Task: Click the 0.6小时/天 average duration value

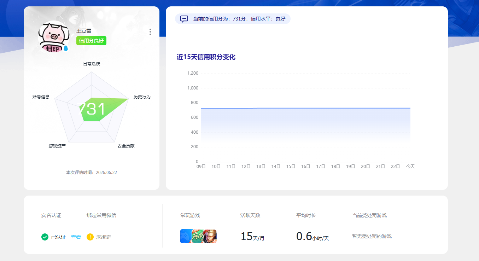Action: pos(312,236)
